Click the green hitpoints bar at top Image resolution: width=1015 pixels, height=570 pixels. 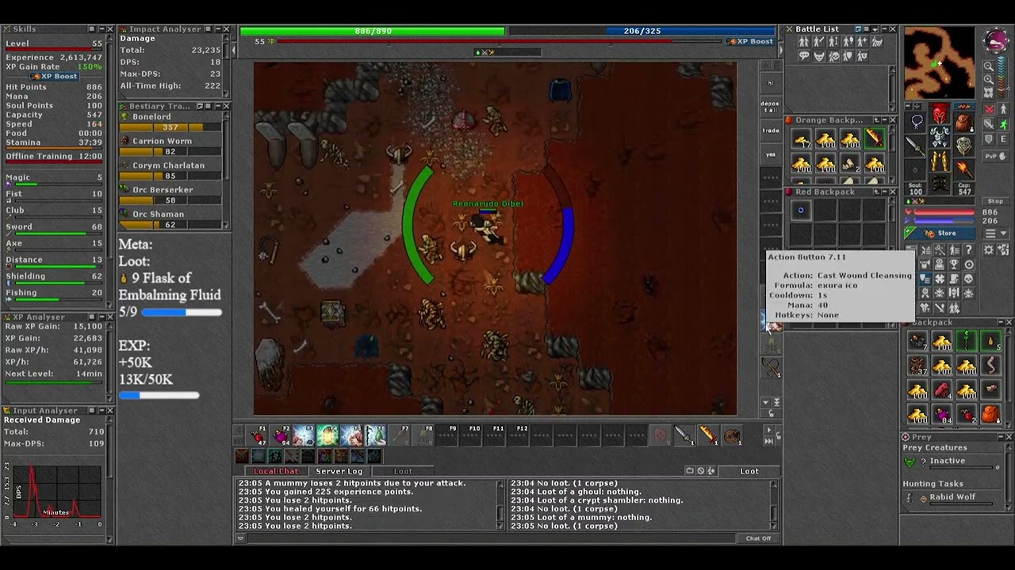373,31
